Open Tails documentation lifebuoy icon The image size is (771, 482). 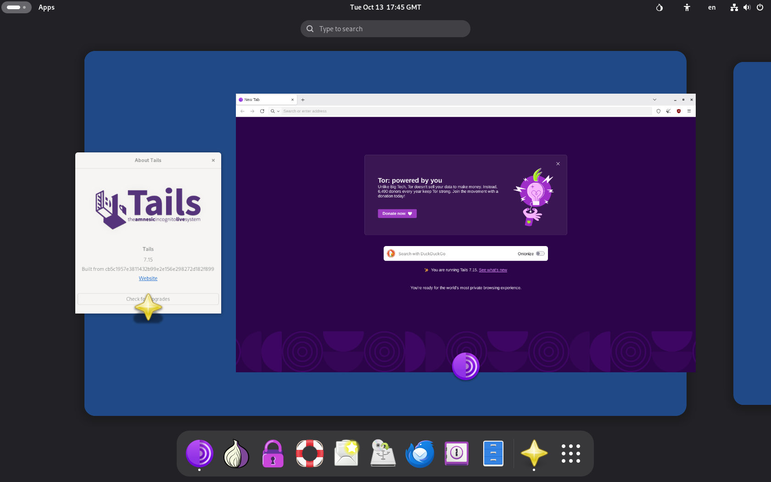[310, 454]
